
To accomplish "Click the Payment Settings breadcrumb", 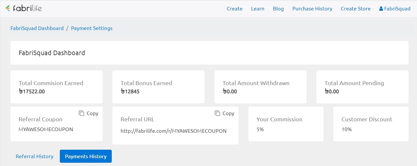I will click(x=92, y=28).
